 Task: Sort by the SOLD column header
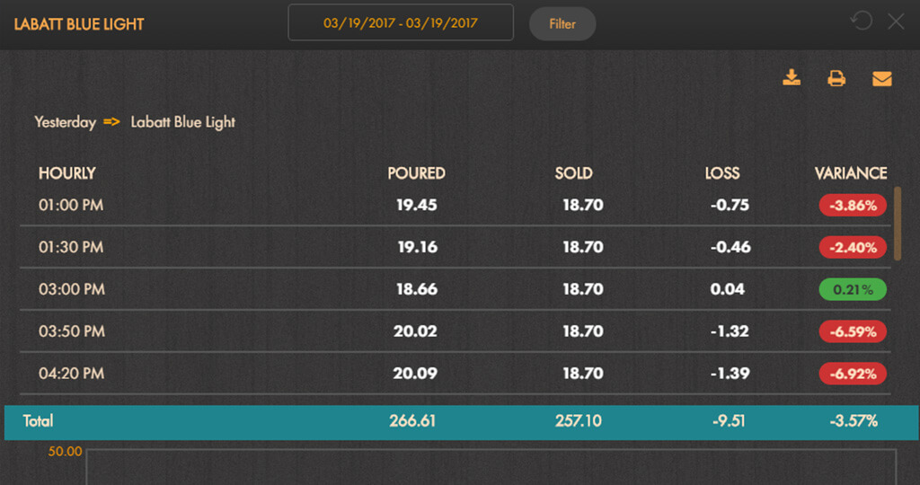click(x=573, y=173)
